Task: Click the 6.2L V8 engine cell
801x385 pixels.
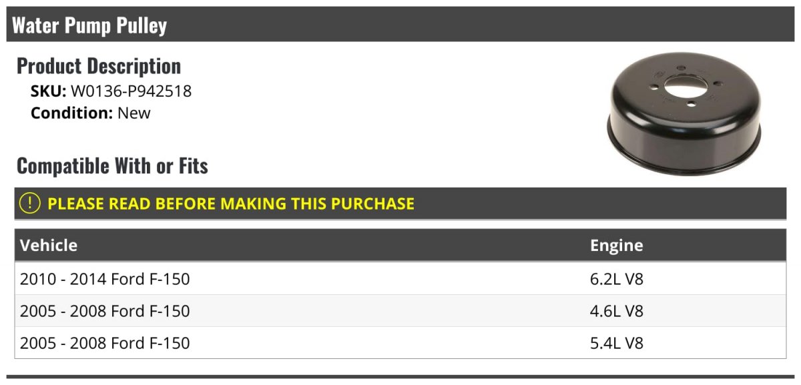Action: (616, 279)
